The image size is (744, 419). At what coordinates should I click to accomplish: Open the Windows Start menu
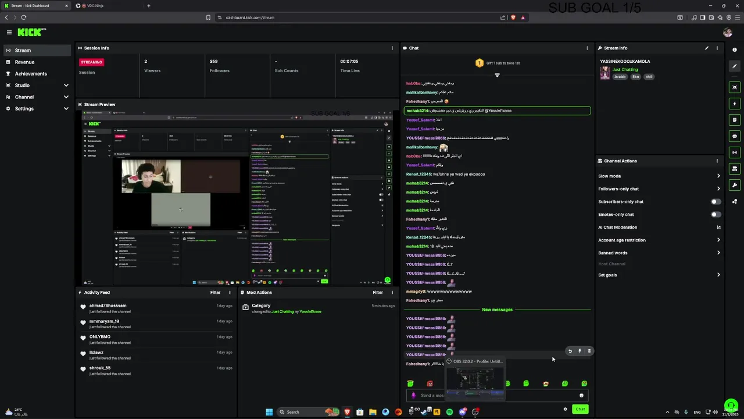(x=269, y=412)
